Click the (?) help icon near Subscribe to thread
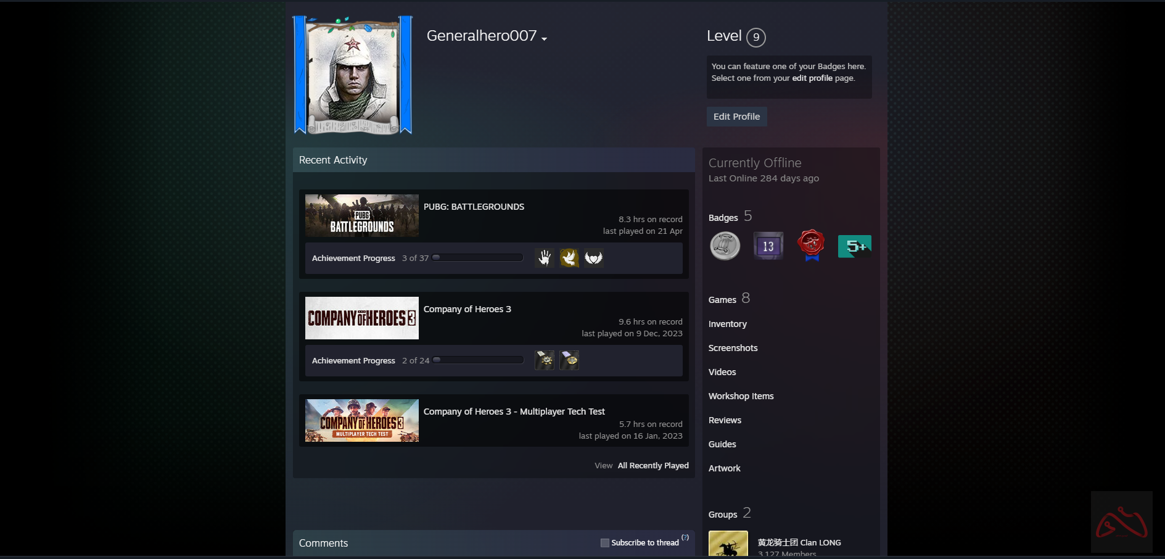 pyautogui.click(x=685, y=537)
